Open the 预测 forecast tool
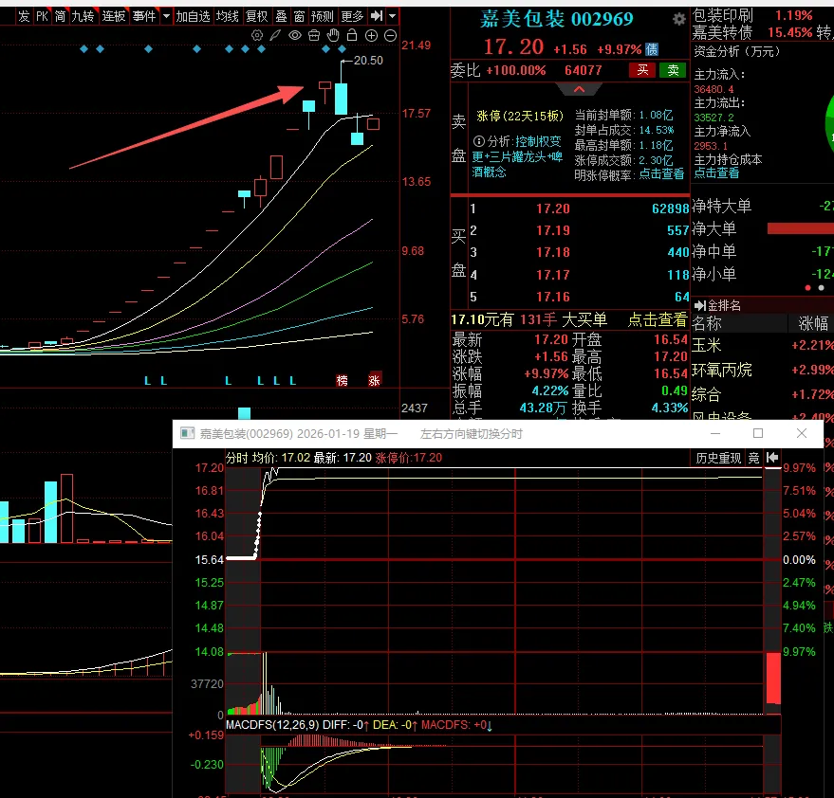 point(323,16)
